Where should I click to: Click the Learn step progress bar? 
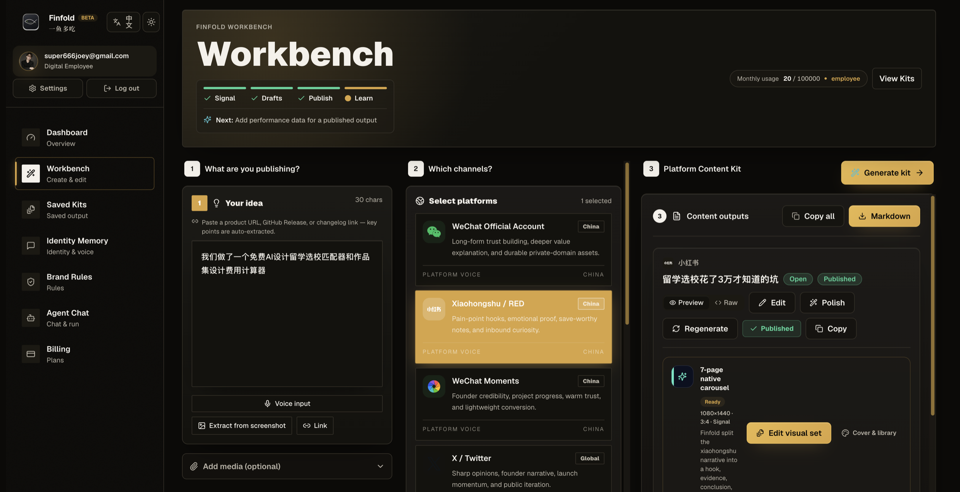click(365, 88)
